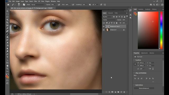Select the Pen tool
The height and width of the screenshot is (95, 169).
pos(7,54)
